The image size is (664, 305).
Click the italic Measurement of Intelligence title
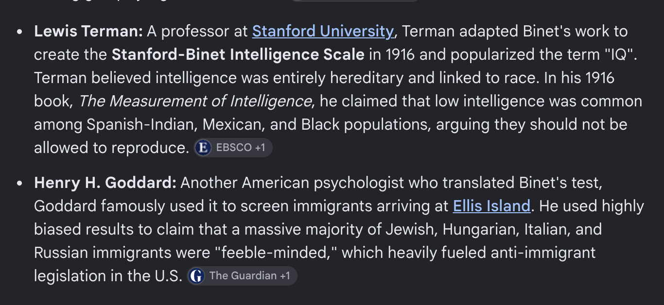pos(195,102)
